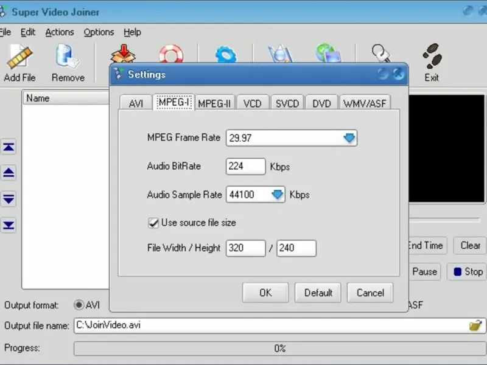
Task: Click the blue gear toolbar icon
Action: [x=226, y=54]
